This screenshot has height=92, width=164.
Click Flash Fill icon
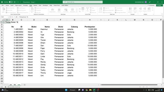pyautogui.click(x=104, y=8)
